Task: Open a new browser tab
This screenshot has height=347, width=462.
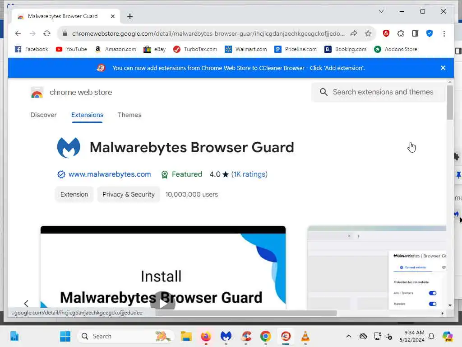Action: tap(130, 16)
